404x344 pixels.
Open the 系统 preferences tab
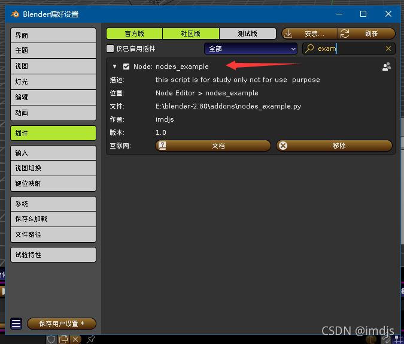53,204
